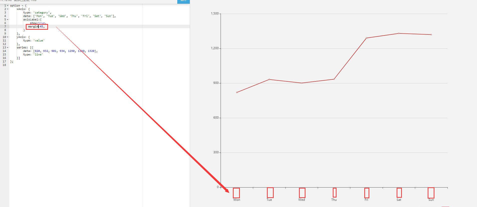Click value 1290 in series data
Image resolution: width=477 pixels, height=207 pixels.
click(71, 51)
